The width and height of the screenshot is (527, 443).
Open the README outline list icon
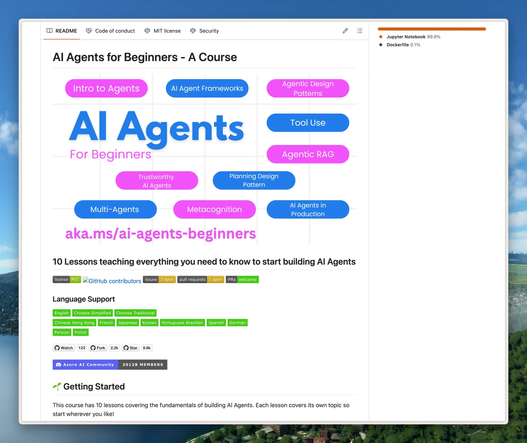pyautogui.click(x=359, y=31)
